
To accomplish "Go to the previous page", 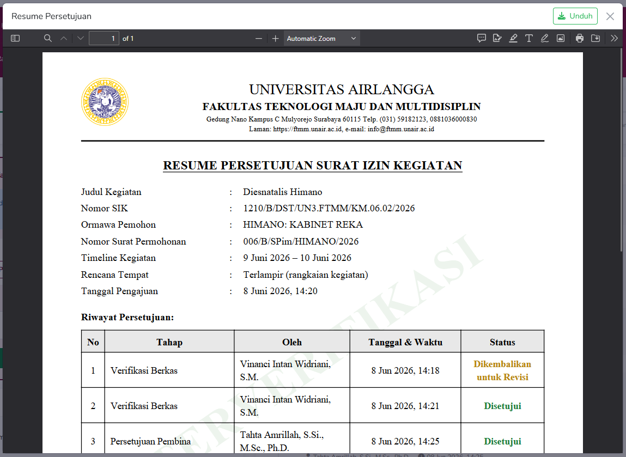I will tap(64, 38).
